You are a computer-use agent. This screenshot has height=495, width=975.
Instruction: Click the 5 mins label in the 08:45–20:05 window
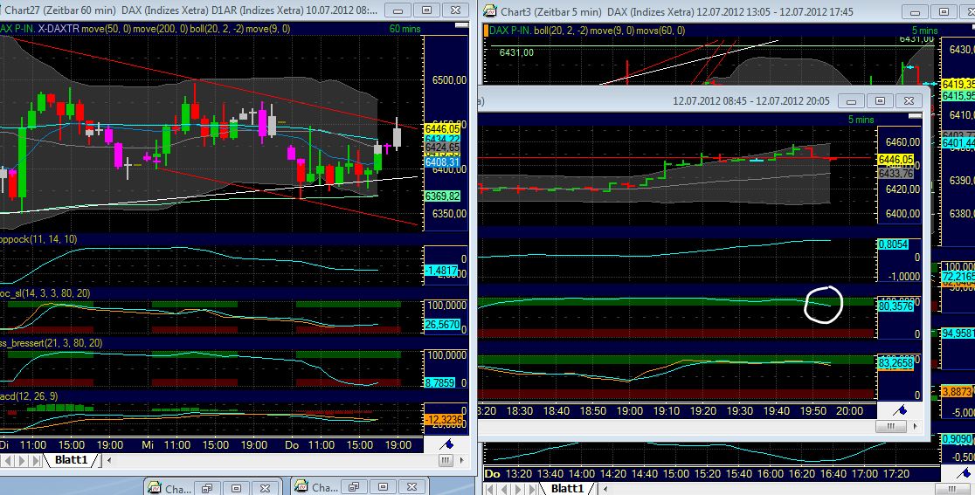861,120
